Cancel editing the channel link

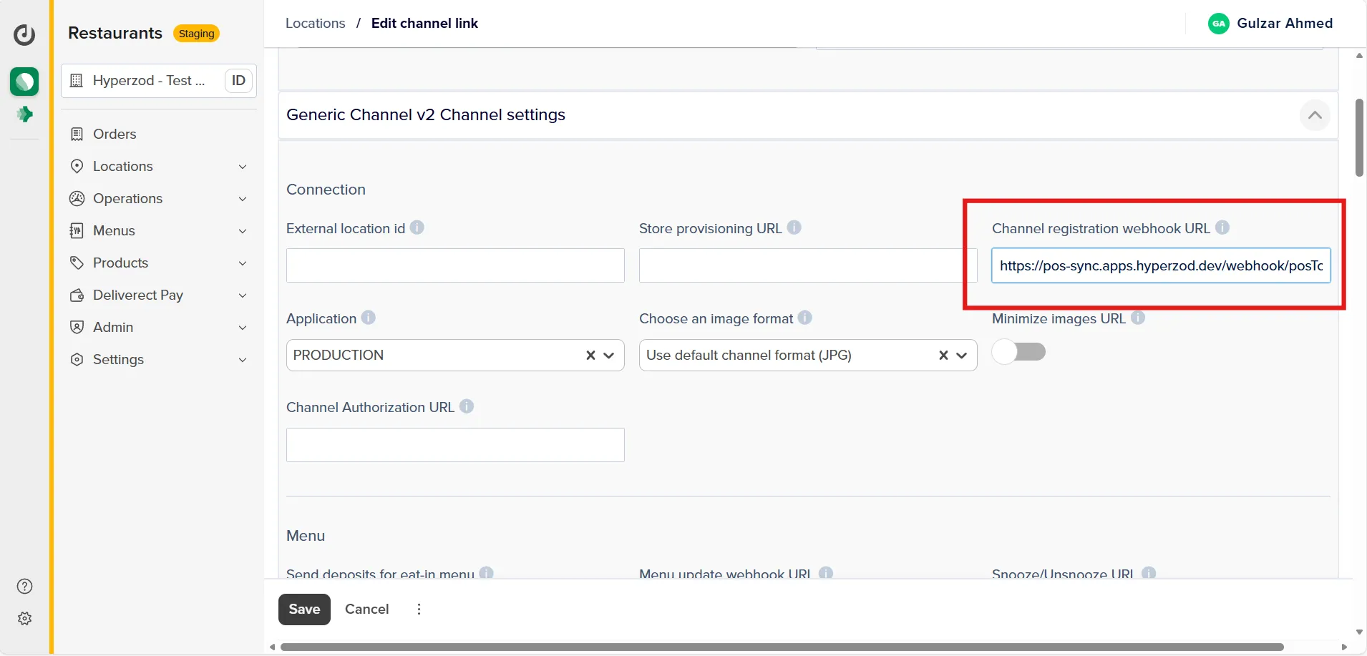pos(367,610)
